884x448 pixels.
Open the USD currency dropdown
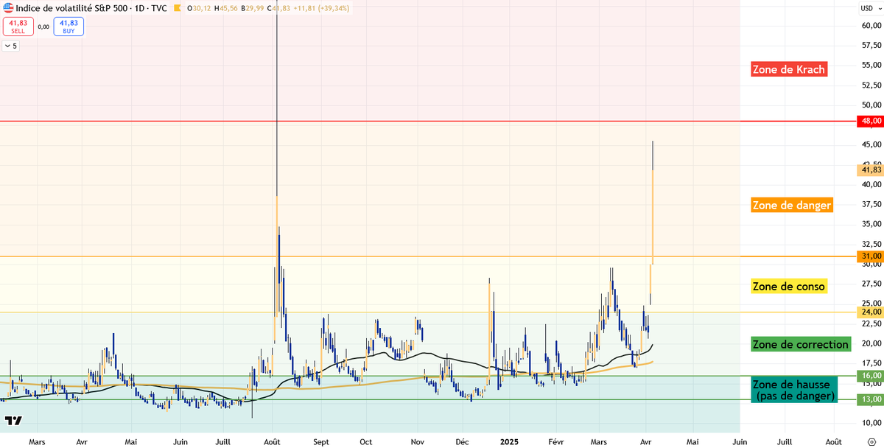(869, 8)
